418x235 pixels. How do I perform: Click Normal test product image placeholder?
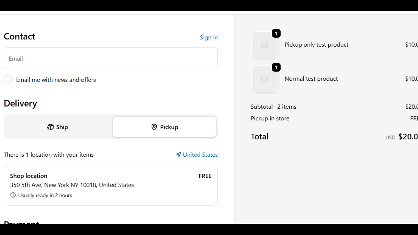point(265,79)
